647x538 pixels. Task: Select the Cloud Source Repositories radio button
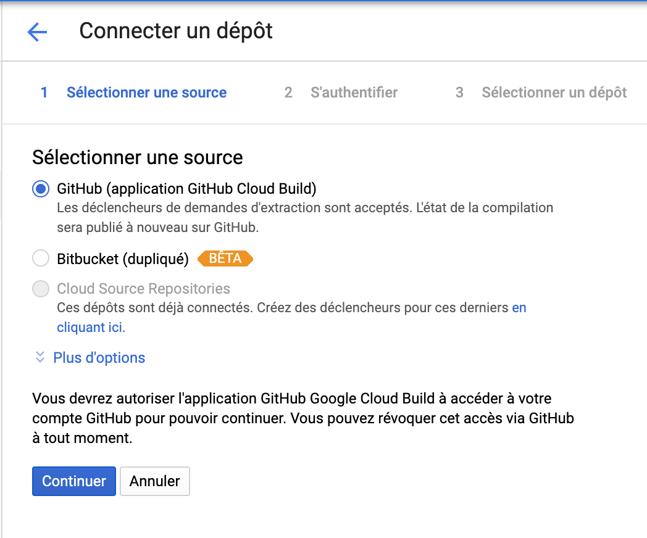[41, 289]
